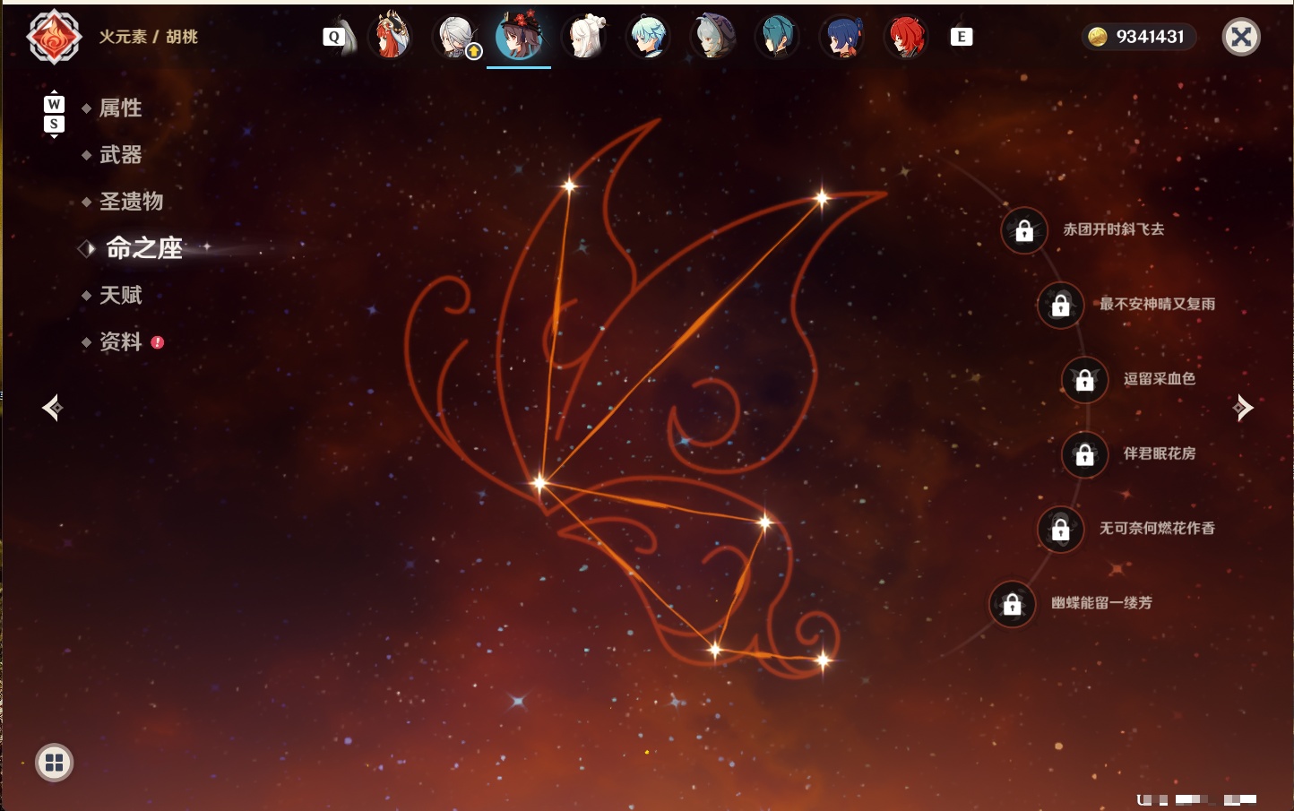
Task: Switch to the light-blue-haired Chongyun portrait
Action: [x=648, y=37]
